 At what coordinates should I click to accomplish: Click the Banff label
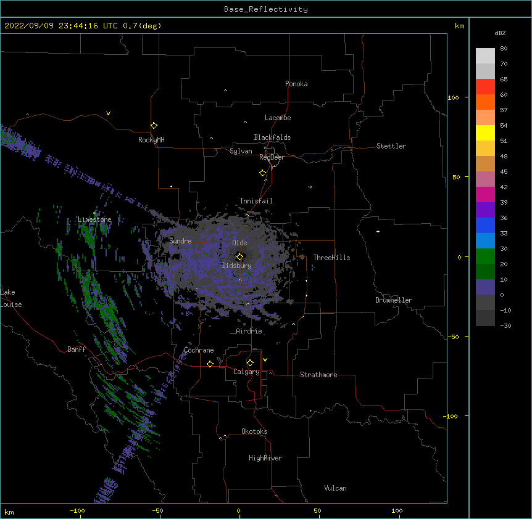point(77,349)
